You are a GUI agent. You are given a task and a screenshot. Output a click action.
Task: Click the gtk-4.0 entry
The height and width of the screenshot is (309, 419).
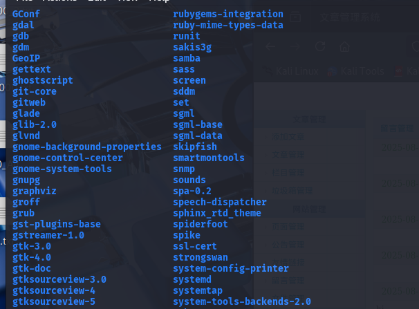32,258
